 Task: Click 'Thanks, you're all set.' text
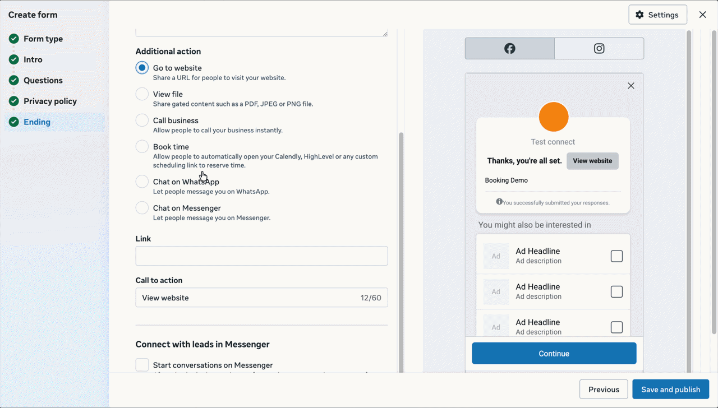coord(524,161)
